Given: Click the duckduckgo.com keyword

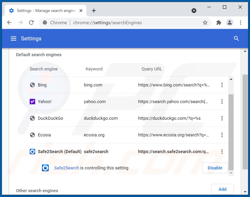Looking at the screenshot, I should point(101,118).
